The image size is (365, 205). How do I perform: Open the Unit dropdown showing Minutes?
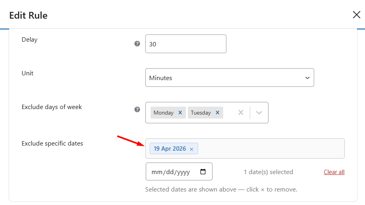(230, 78)
